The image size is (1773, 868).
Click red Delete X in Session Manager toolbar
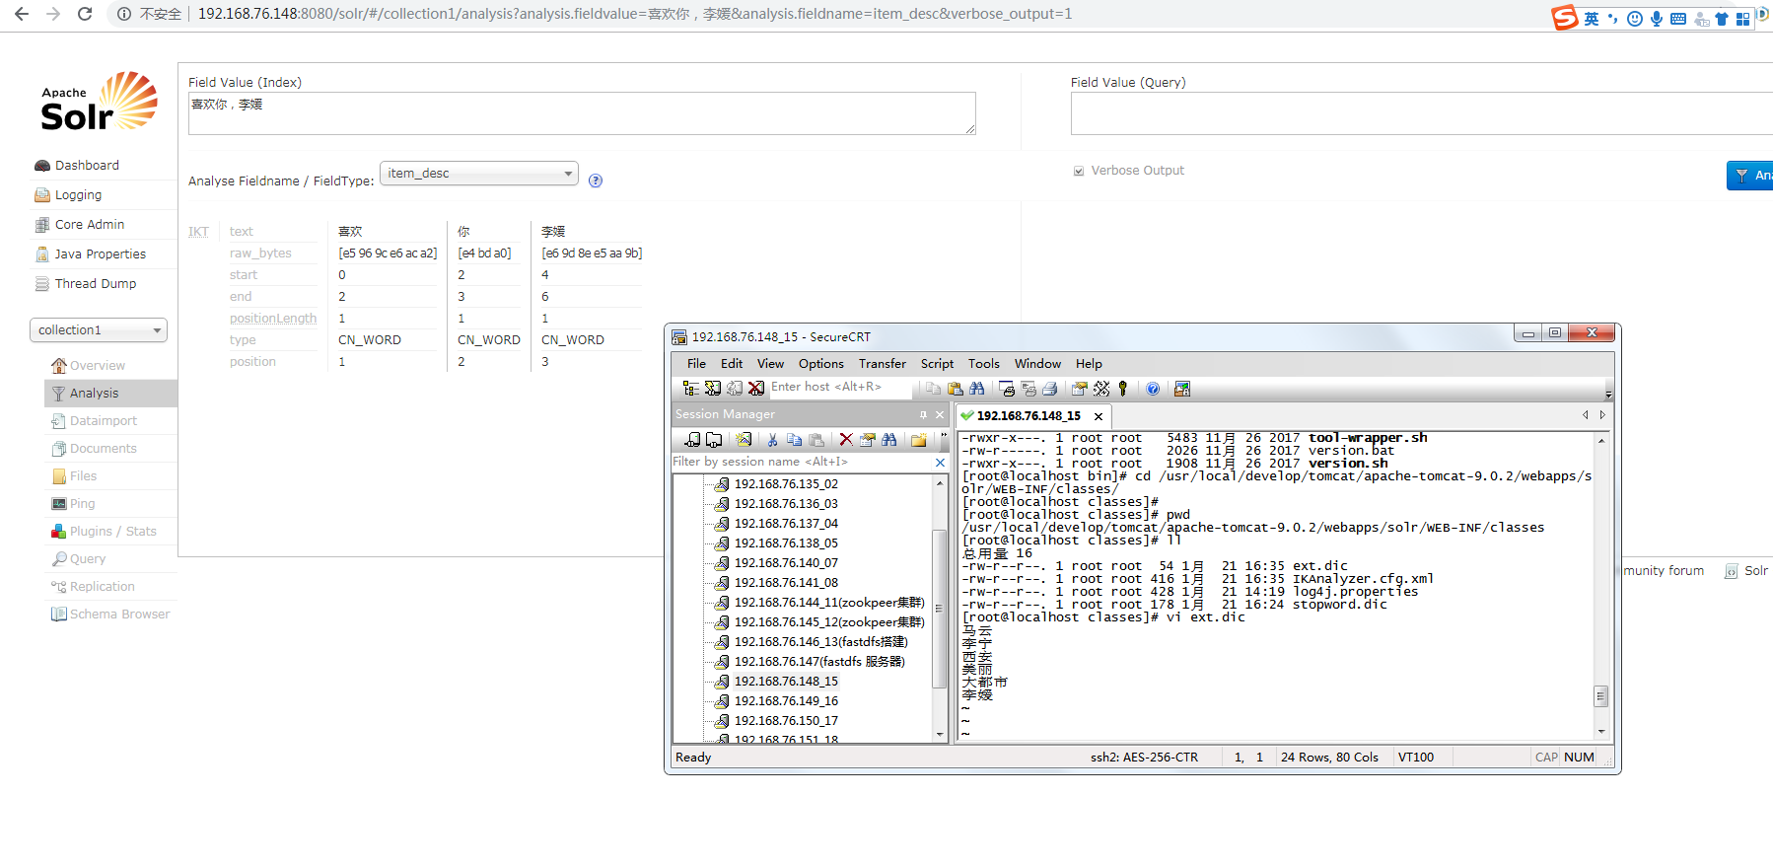tap(846, 440)
